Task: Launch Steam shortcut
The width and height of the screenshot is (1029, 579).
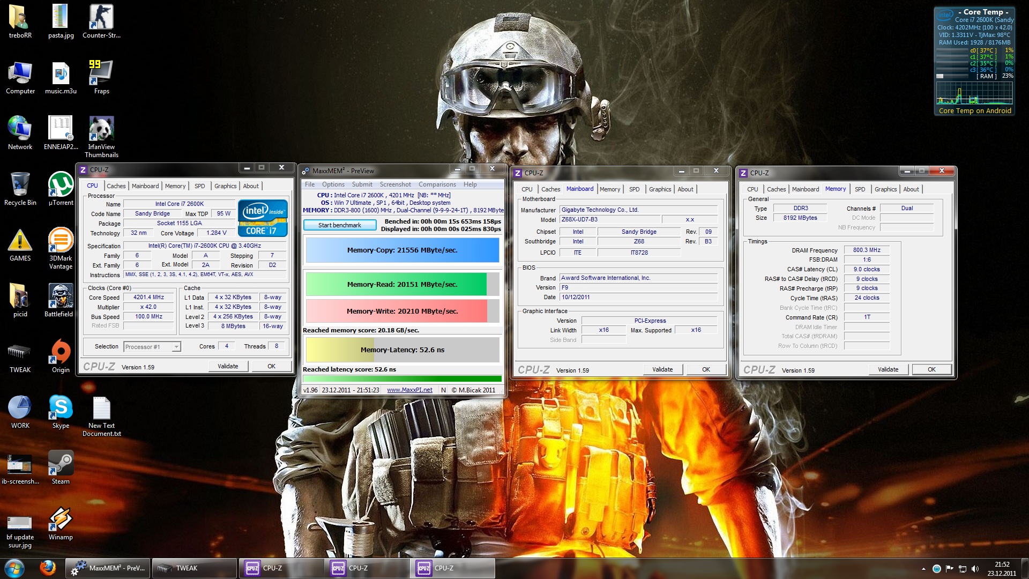Action: [x=61, y=467]
